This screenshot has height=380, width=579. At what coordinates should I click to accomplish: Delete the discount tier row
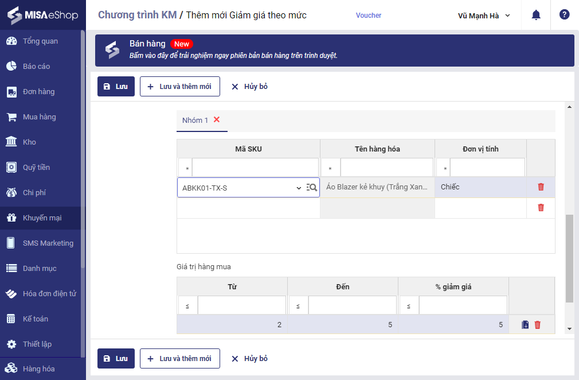538,324
